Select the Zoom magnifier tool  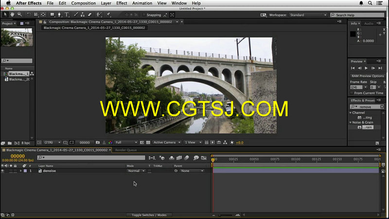19,15
